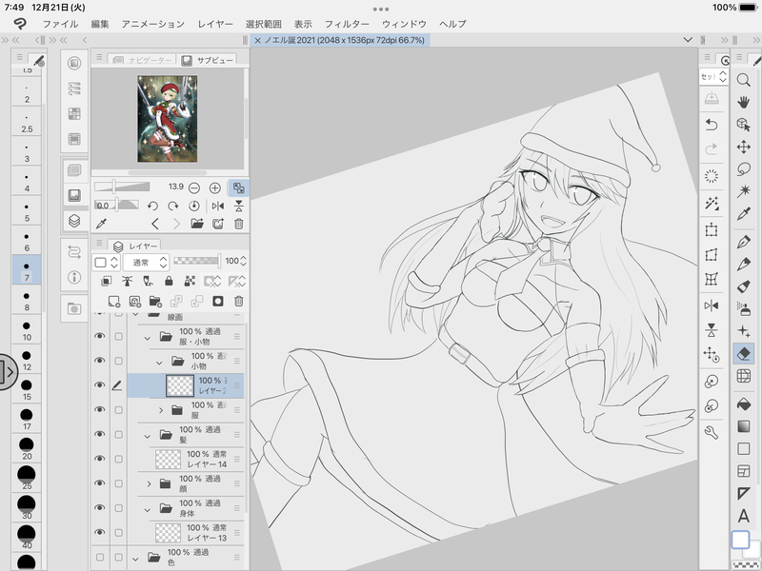This screenshot has height=571, width=762.
Task: Choose the Hand move tool
Action: tap(744, 102)
